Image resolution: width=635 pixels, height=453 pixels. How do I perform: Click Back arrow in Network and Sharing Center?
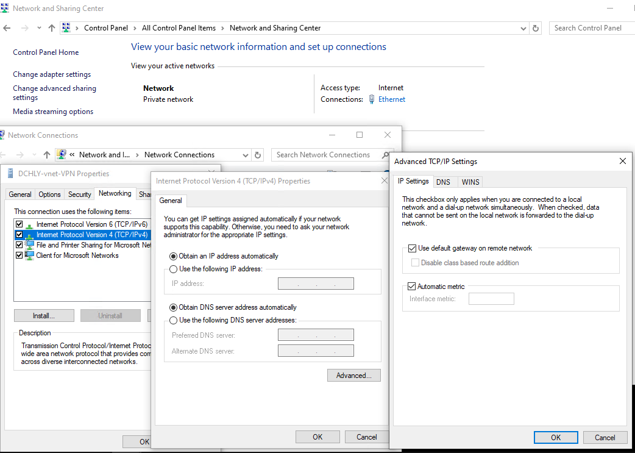pos(7,28)
